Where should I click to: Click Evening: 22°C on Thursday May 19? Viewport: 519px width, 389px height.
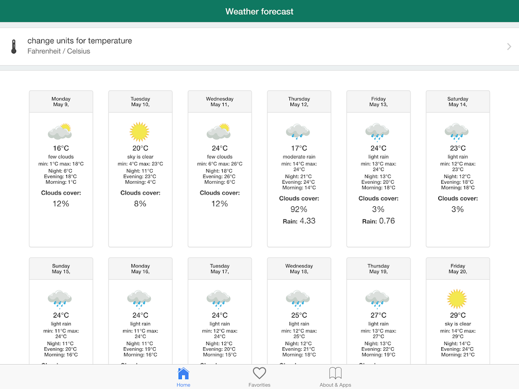pyautogui.click(x=378, y=349)
